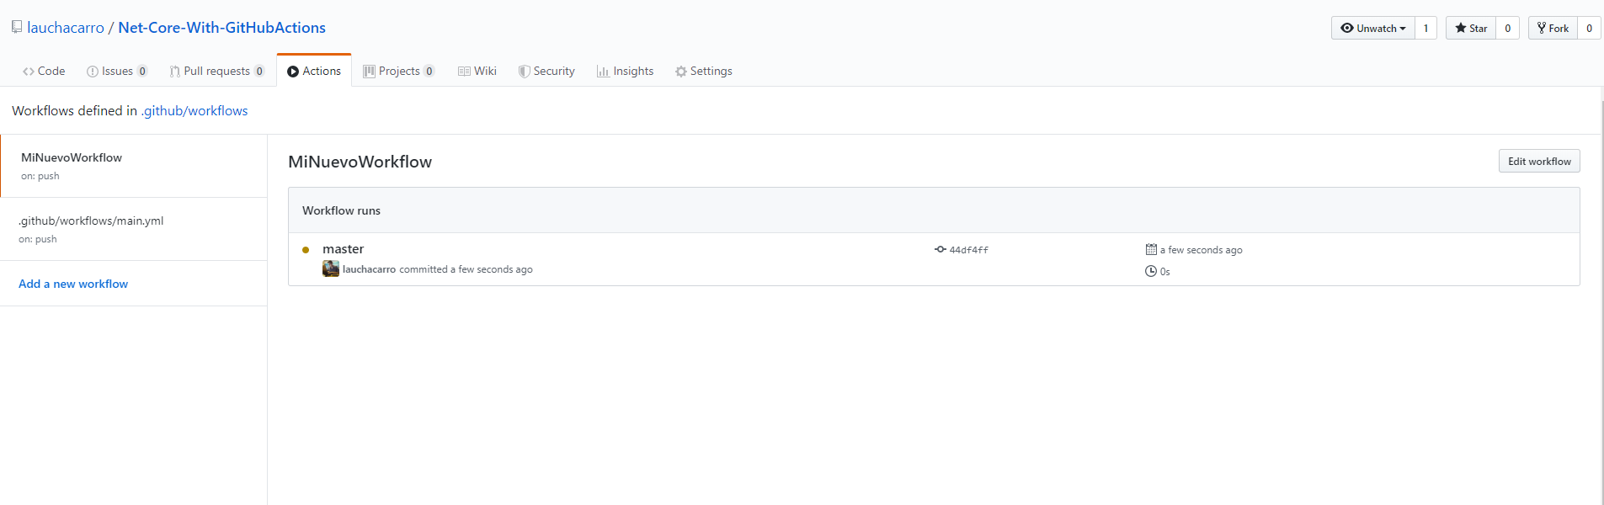
Task: Click the eye icon in Unwatch button
Action: (x=1347, y=28)
